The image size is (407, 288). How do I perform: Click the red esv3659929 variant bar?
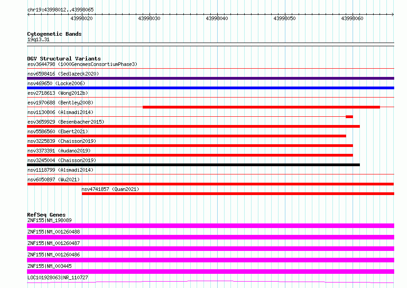click(x=193, y=126)
